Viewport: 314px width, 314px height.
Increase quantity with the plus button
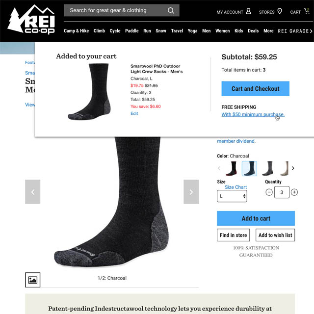coord(294,192)
